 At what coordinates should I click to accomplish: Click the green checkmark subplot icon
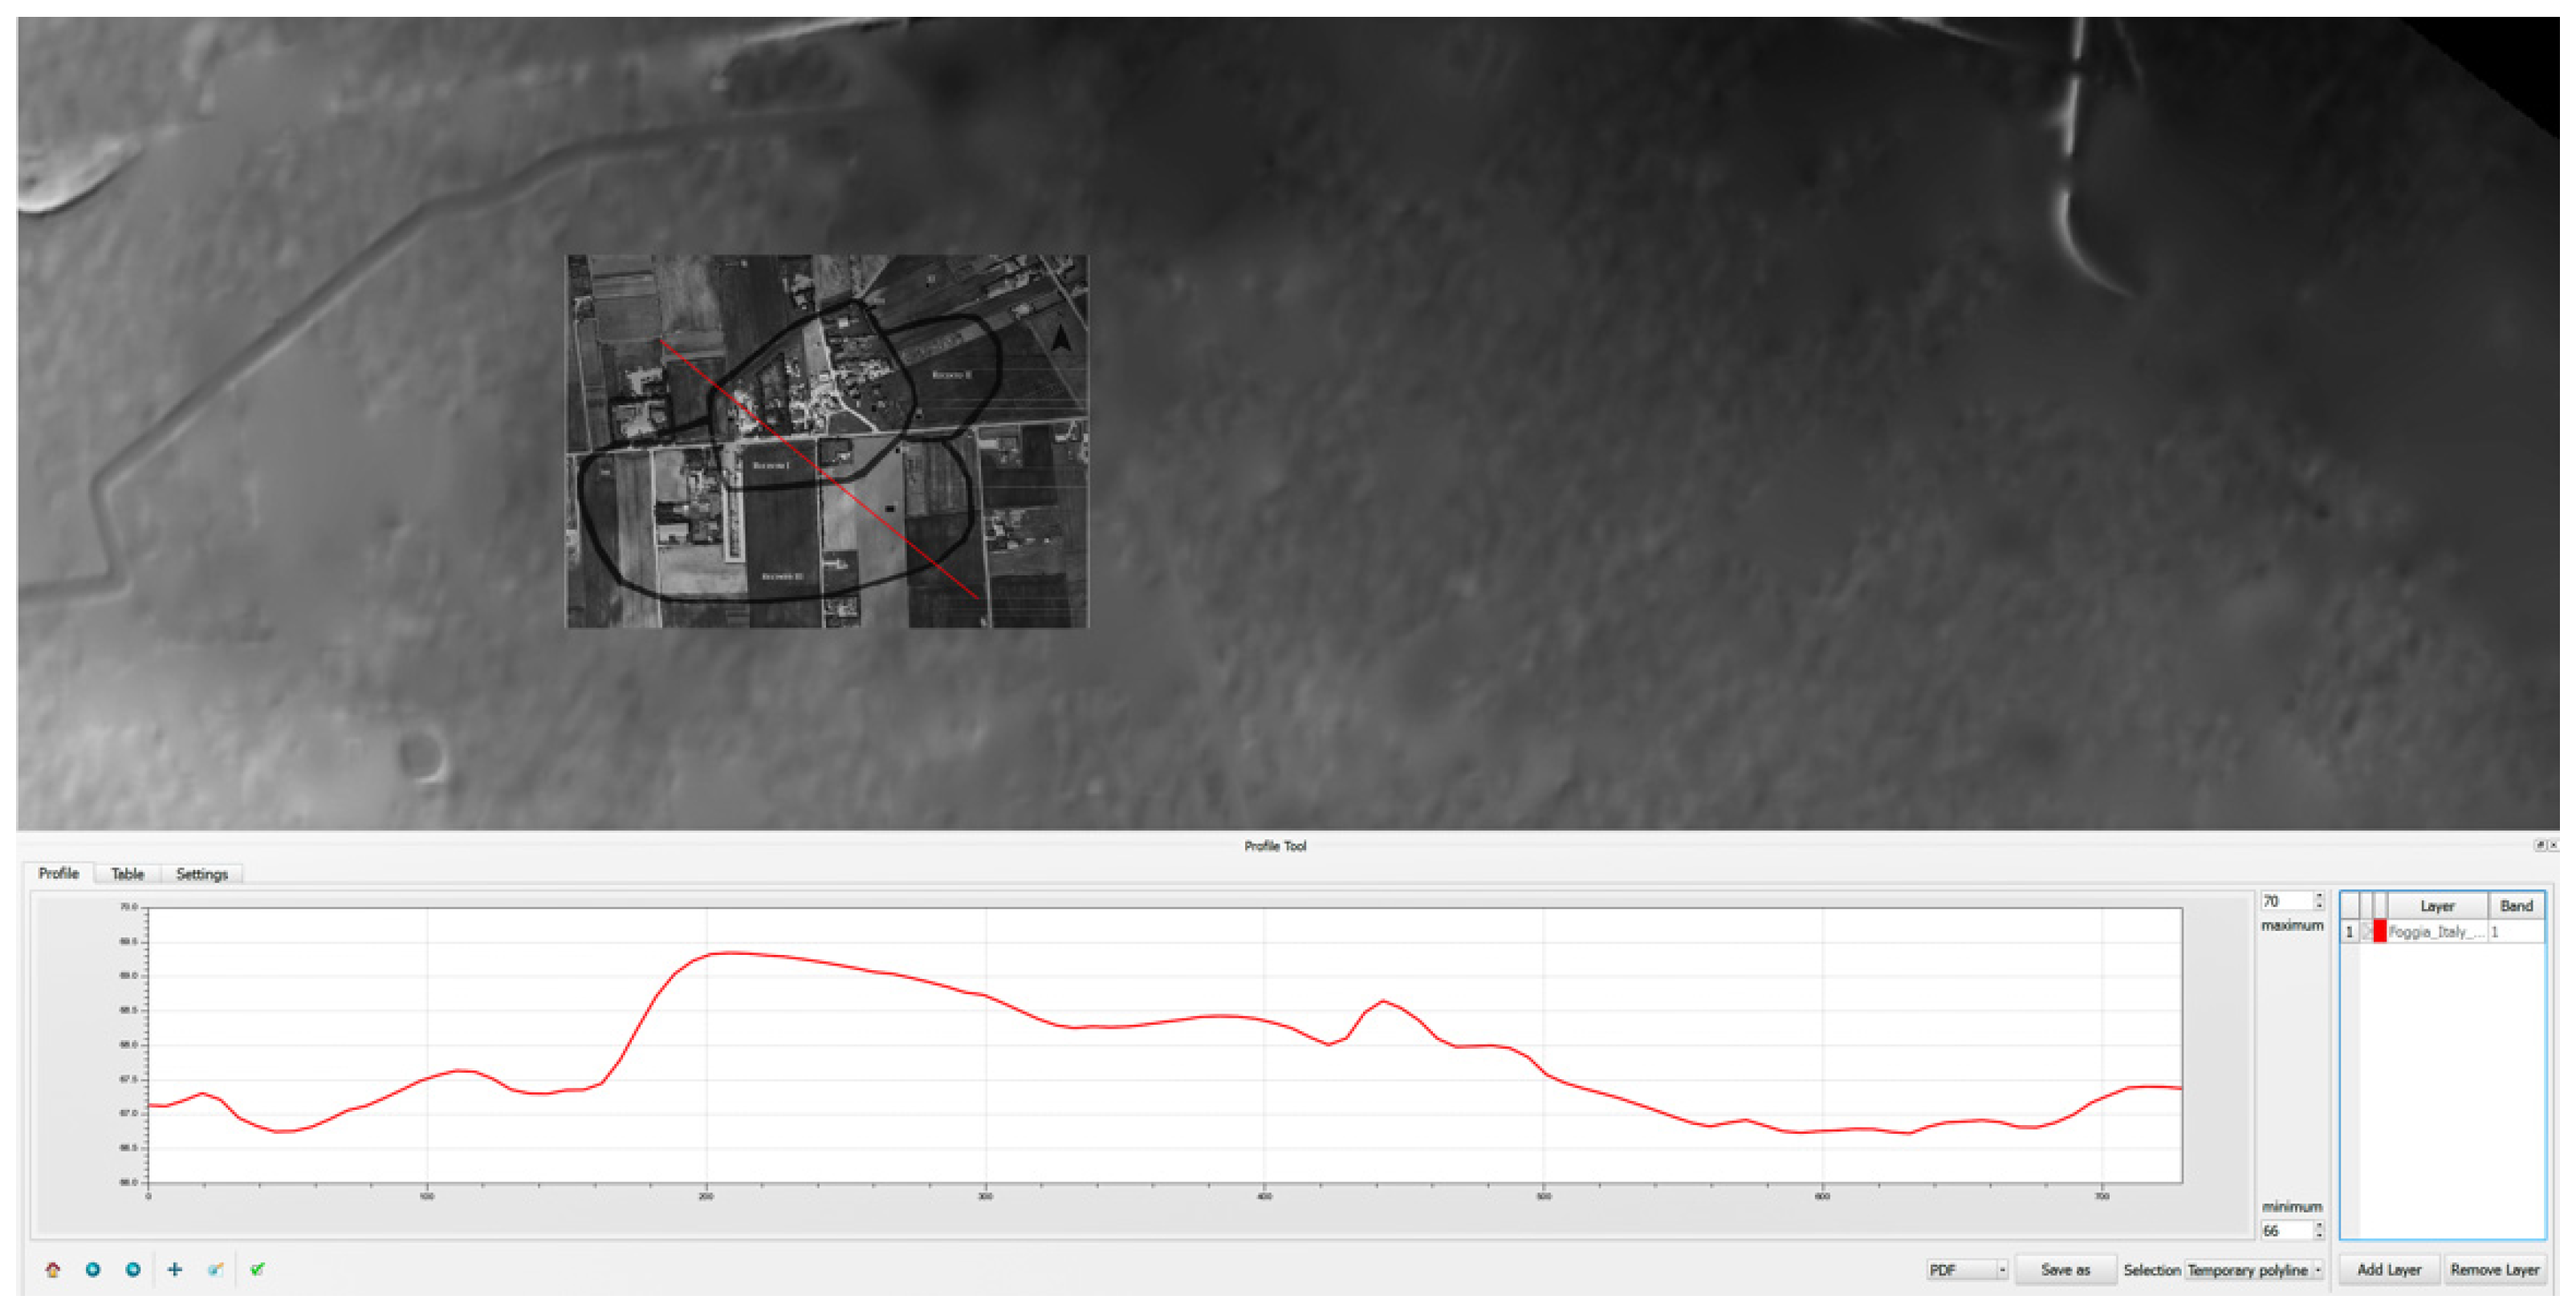pyautogui.click(x=257, y=1269)
